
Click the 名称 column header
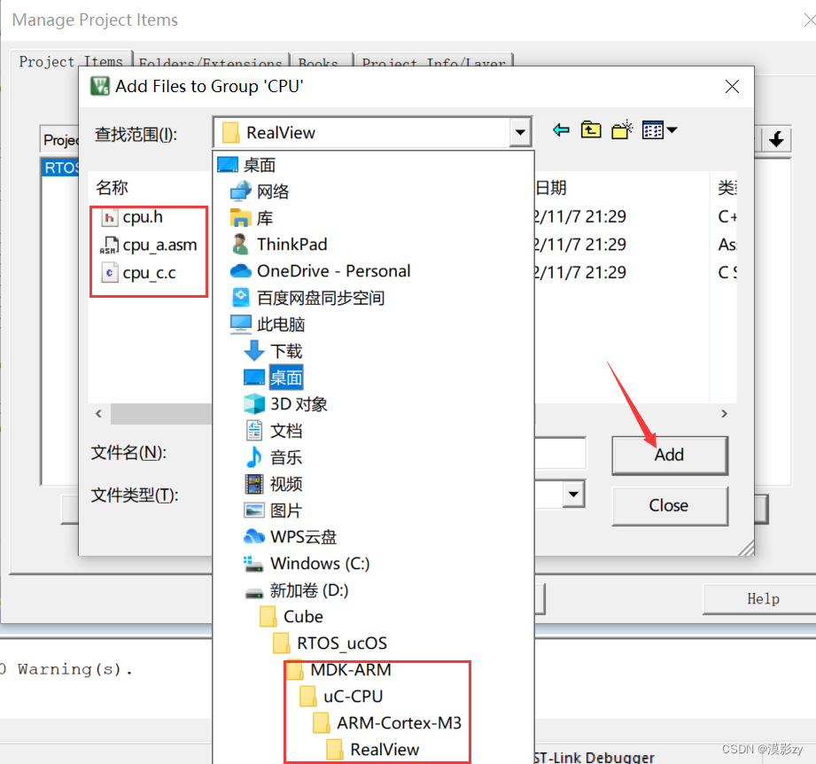(x=112, y=187)
